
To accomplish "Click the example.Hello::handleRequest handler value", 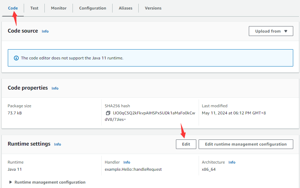I will 133,169.
